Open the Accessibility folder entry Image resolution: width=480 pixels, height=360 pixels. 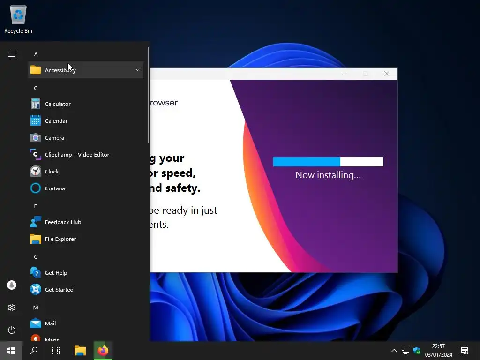click(86, 70)
